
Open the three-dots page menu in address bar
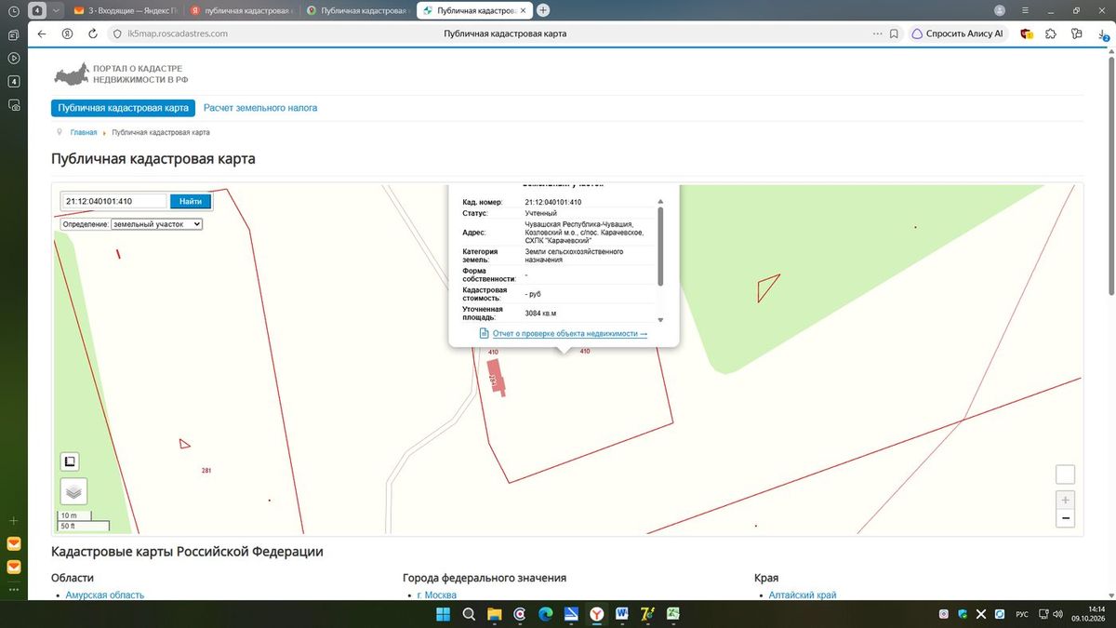(877, 33)
